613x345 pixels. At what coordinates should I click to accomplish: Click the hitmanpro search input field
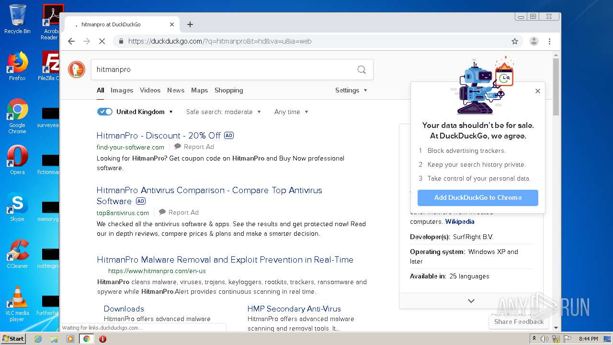[224, 69]
